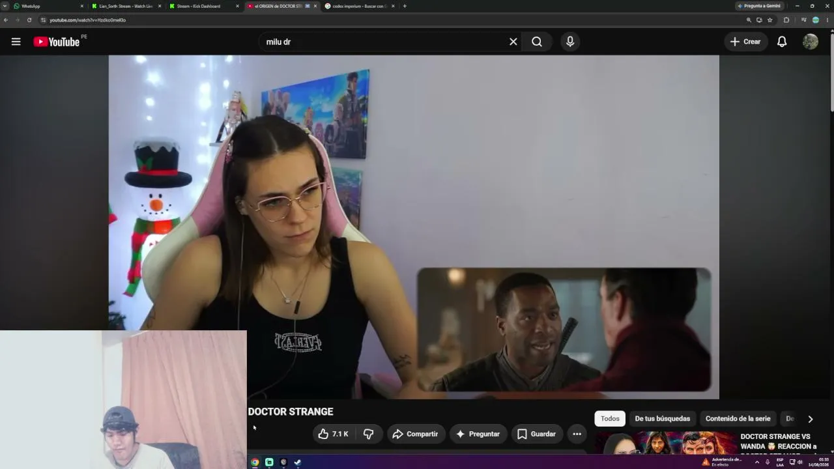Open the Chrome three-dot menu

pos(827,20)
